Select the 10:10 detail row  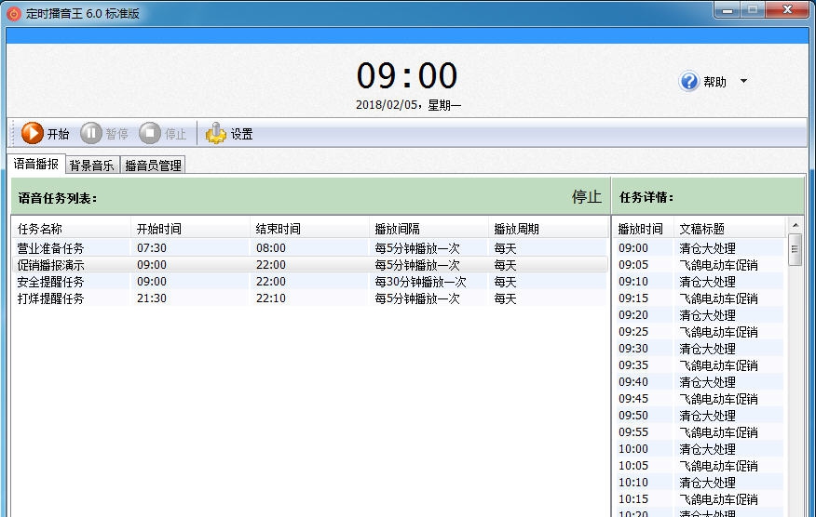[x=699, y=483]
